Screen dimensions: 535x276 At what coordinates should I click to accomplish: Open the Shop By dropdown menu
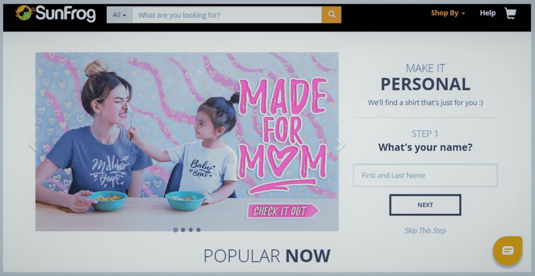coord(448,13)
